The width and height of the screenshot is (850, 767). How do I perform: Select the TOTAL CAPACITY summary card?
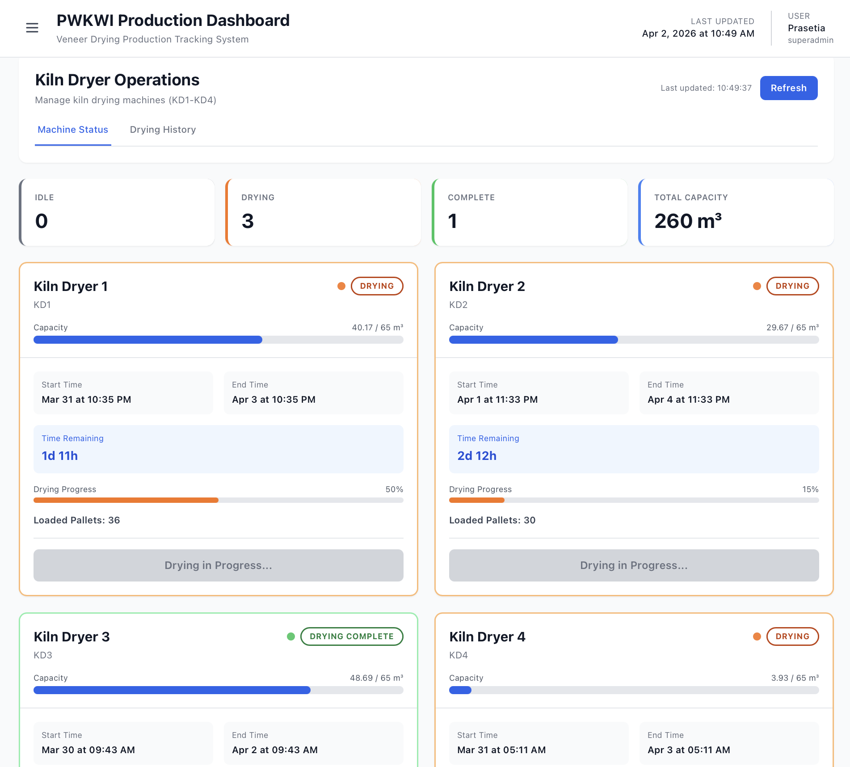click(x=736, y=212)
